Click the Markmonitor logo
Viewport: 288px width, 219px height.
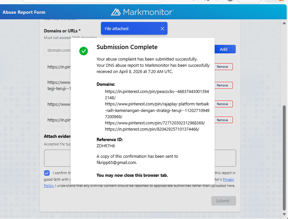(142, 12)
